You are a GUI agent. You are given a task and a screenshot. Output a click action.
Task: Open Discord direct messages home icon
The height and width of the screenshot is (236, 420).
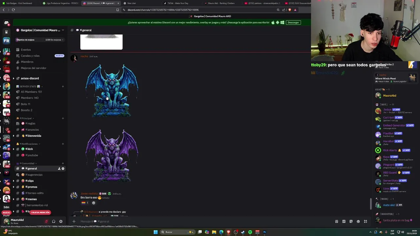tap(6, 23)
